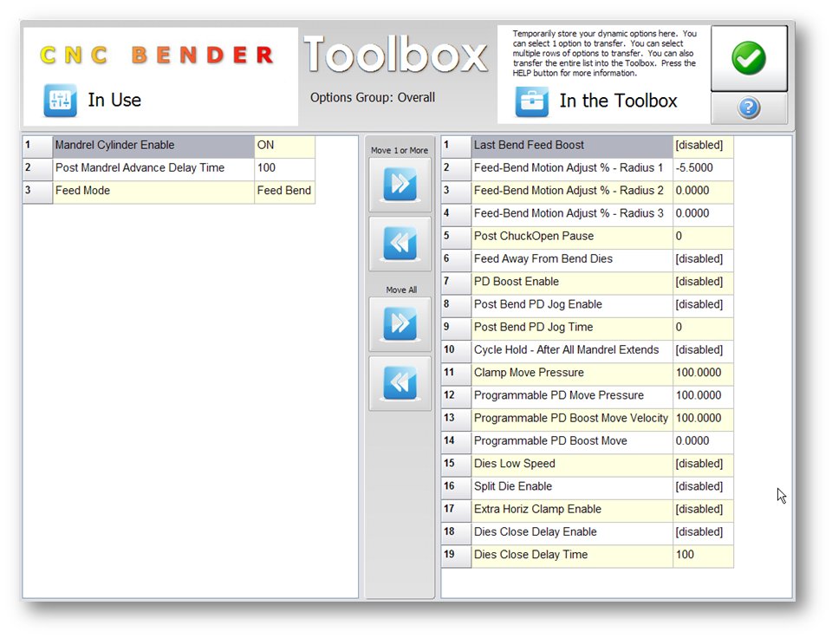Click the In the Toolbox briefcase icon
This screenshot has height=638, width=832.
tap(532, 101)
